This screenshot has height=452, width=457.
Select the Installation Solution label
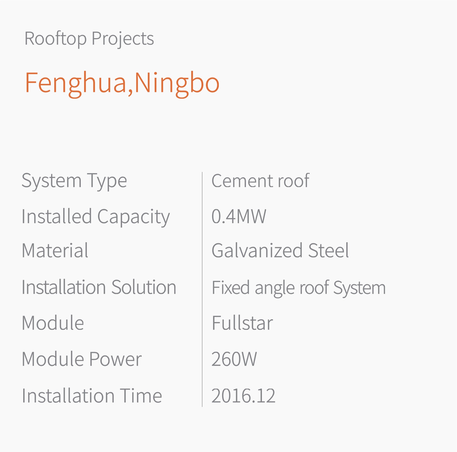99,287
